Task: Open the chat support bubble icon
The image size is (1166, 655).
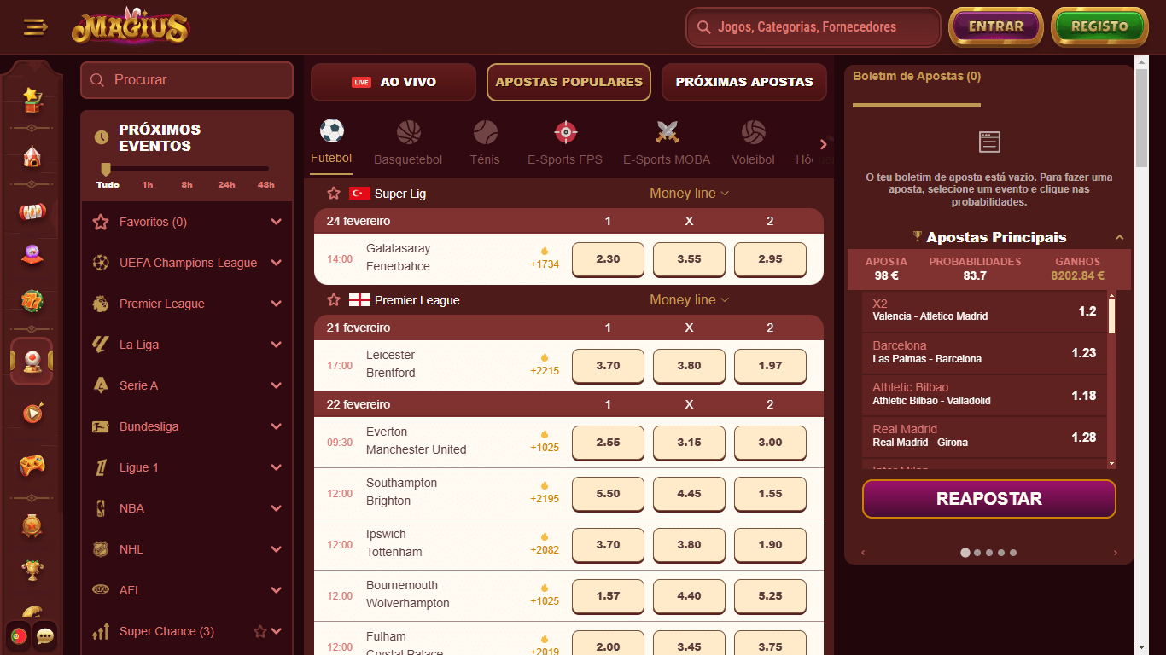Action: (44, 637)
